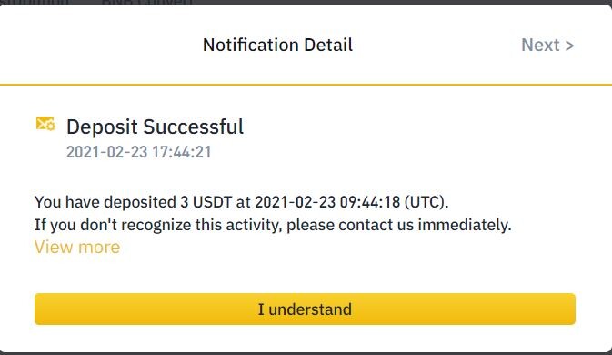Screen dimensions: 612x355
Task: Click the 09:44:18 UTC deposit time
Action: pos(369,202)
